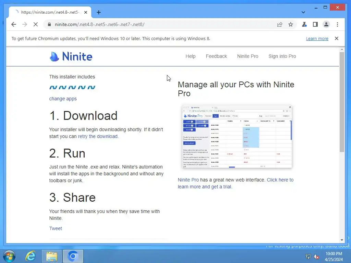Launch Internet Explorer from taskbar
Viewport: 351px width, 263px height.
pos(31,256)
